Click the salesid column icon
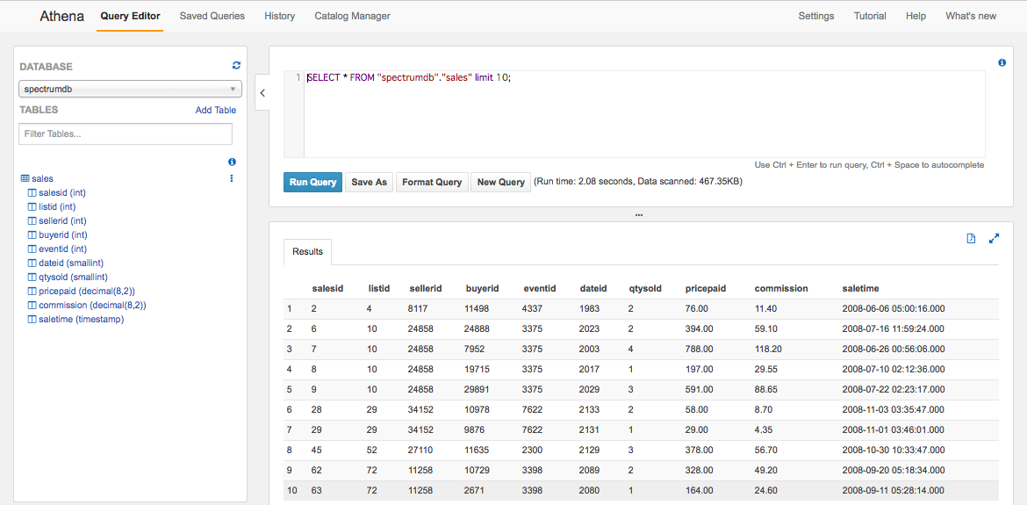This screenshot has width=1027, height=505. (x=32, y=192)
